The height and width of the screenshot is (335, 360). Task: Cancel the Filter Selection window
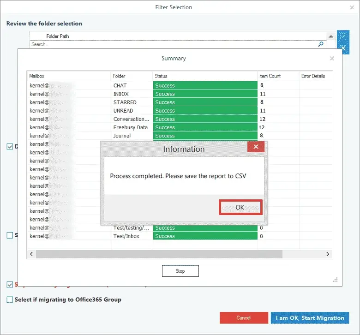click(x=244, y=318)
